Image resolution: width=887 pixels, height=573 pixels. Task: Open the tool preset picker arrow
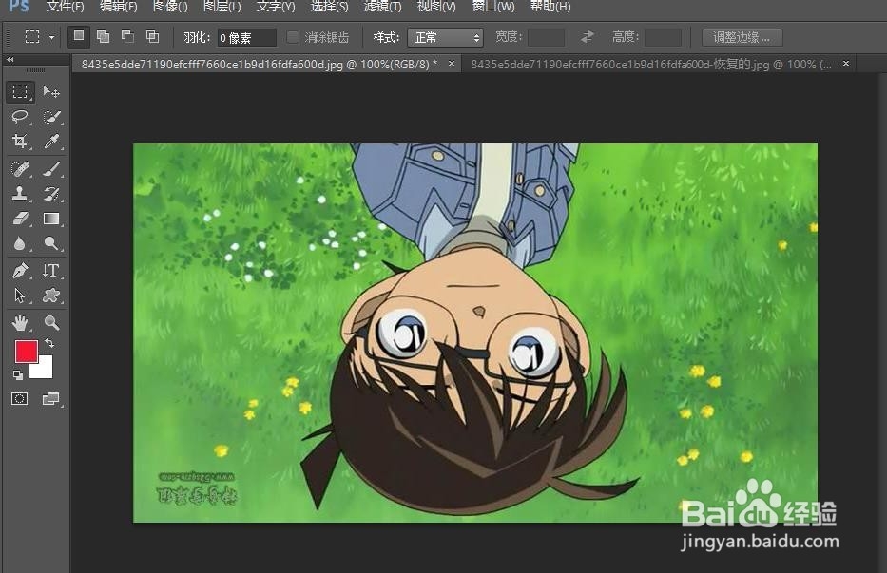coord(51,37)
